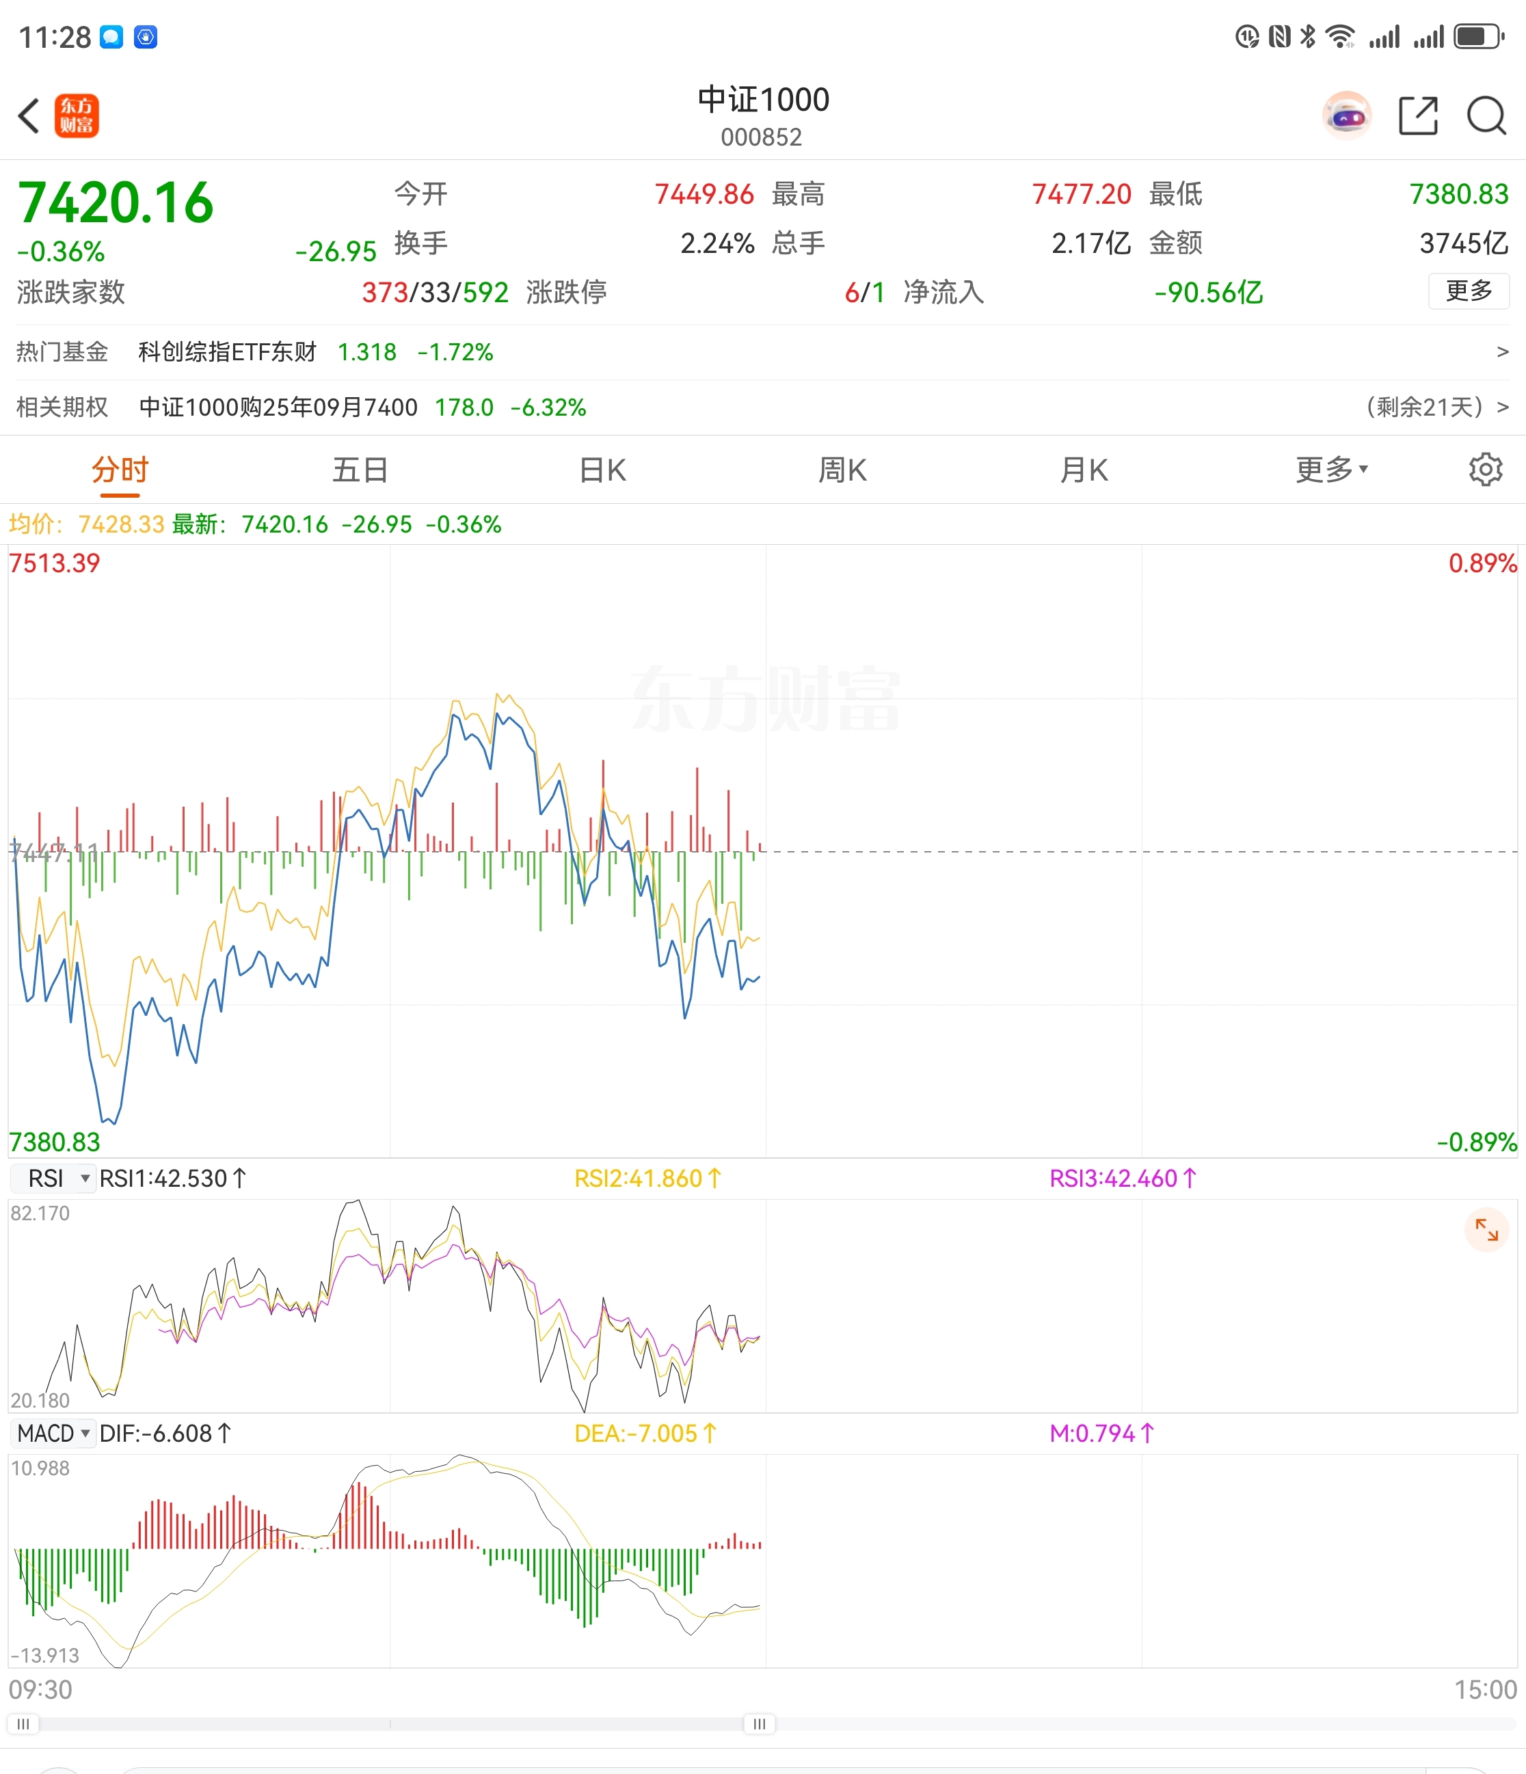
Task: Click left handle of time range slider
Action: tap(23, 1723)
